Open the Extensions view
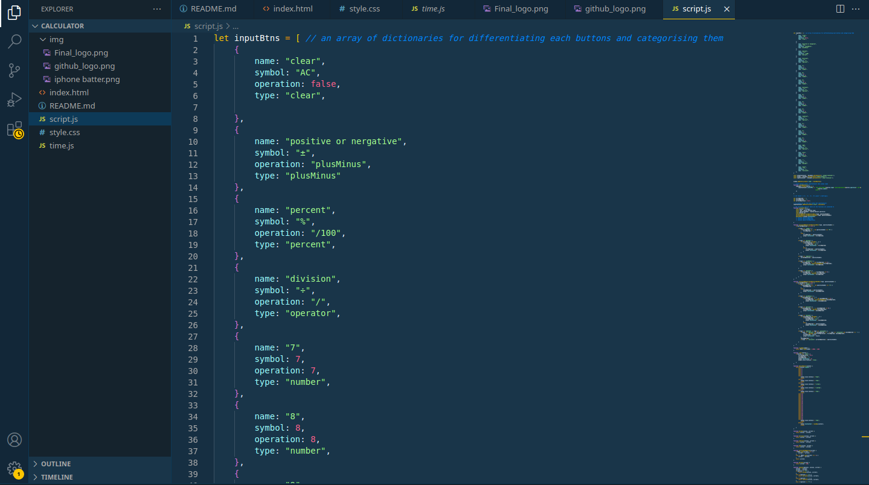Image resolution: width=869 pixels, height=485 pixels. point(14,129)
